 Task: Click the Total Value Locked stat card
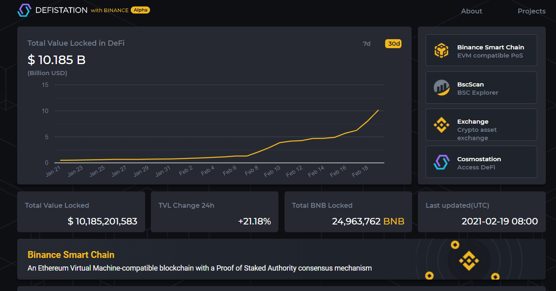[x=81, y=212]
